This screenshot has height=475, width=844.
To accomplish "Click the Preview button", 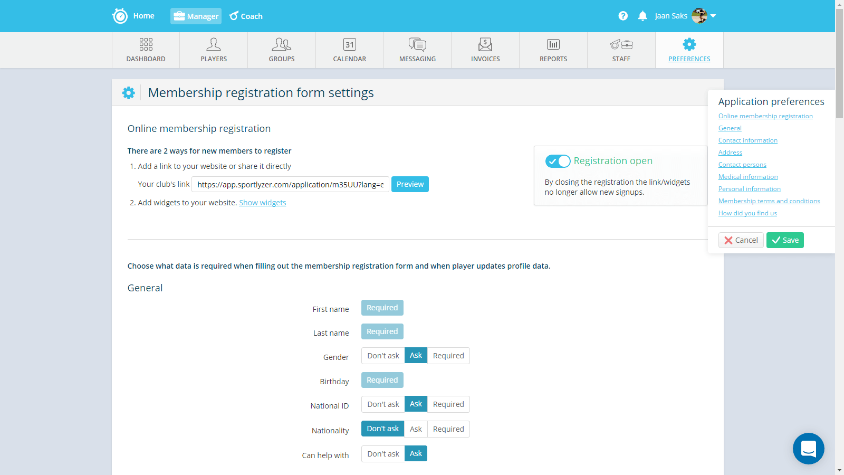I will click(x=410, y=184).
